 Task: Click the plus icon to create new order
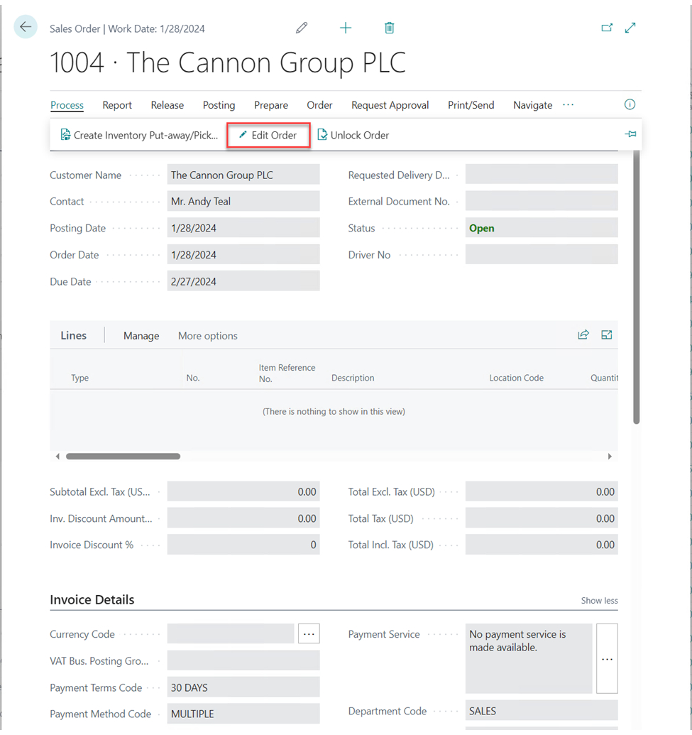point(346,28)
